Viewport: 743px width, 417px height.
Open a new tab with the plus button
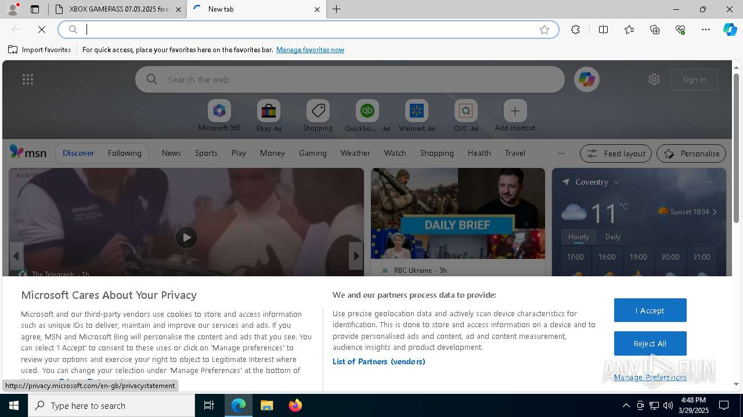(336, 9)
